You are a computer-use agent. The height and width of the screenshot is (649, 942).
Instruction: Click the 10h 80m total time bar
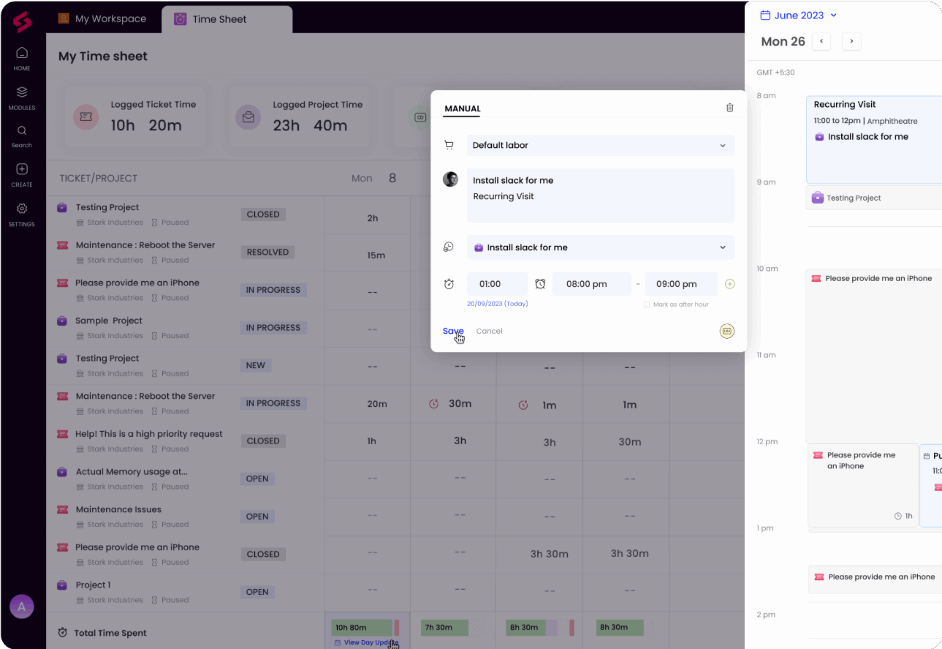point(362,627)
